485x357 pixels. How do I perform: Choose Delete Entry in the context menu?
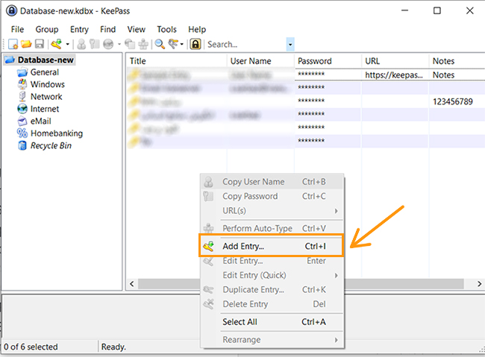[x=272, y=304]
